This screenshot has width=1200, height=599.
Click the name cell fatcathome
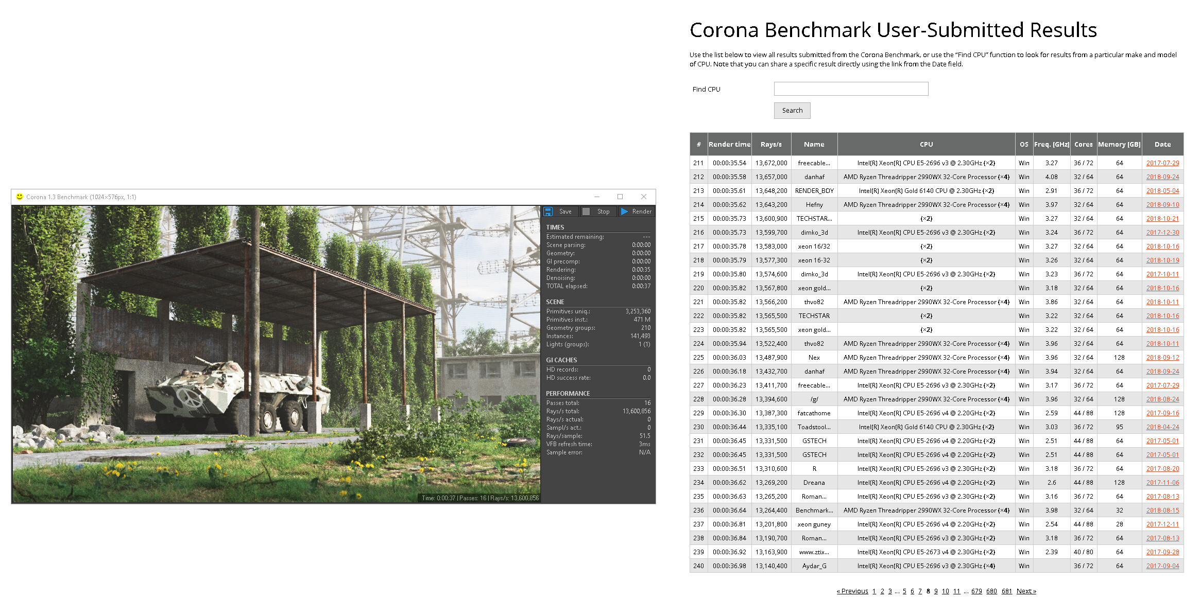point(814,413)
